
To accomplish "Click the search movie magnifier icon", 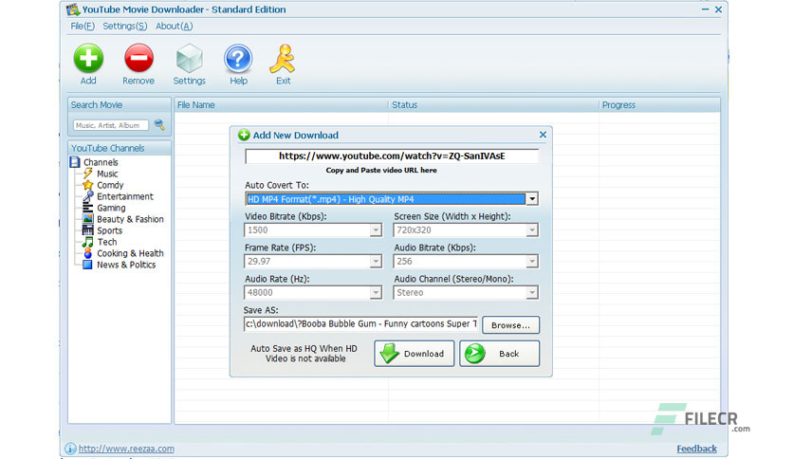I will coord(159,124).
